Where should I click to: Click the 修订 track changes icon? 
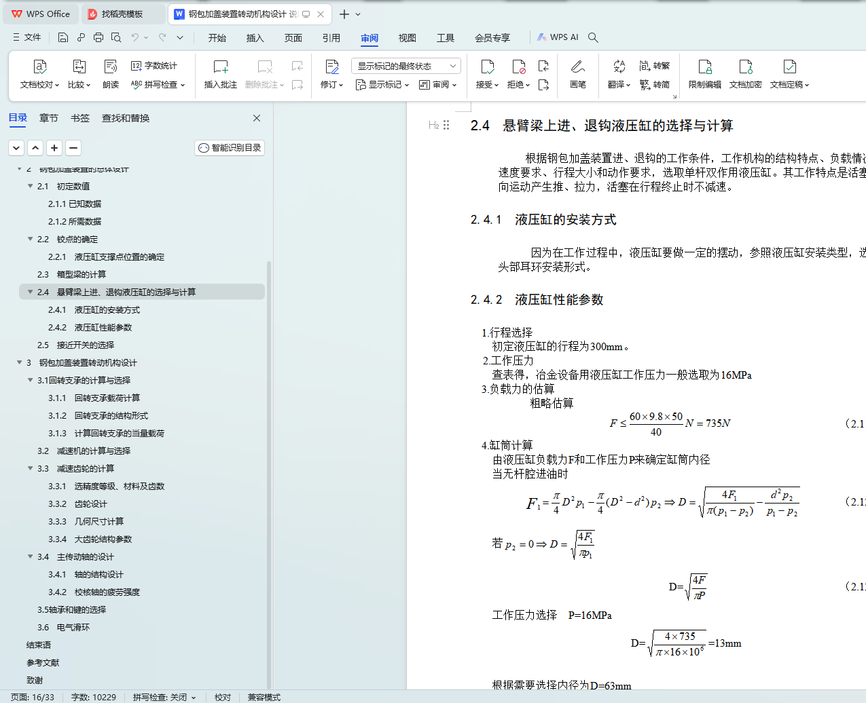click(x=332, y=66)
